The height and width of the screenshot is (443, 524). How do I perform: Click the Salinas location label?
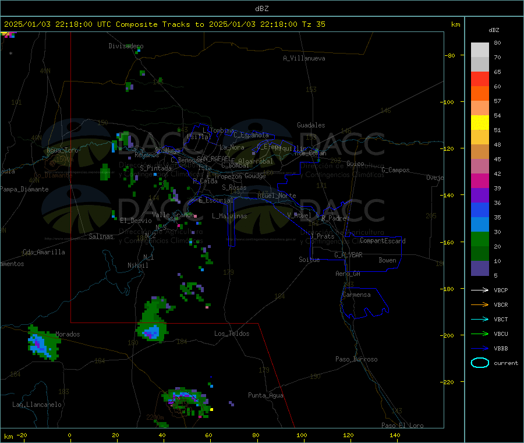click(101, 236)
